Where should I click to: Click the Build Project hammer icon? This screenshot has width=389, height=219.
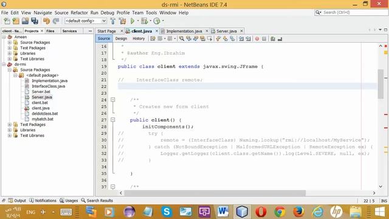[x=113, y=21]
